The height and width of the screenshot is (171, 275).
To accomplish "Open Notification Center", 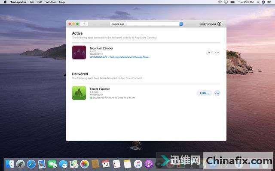I will pos(269,2).
